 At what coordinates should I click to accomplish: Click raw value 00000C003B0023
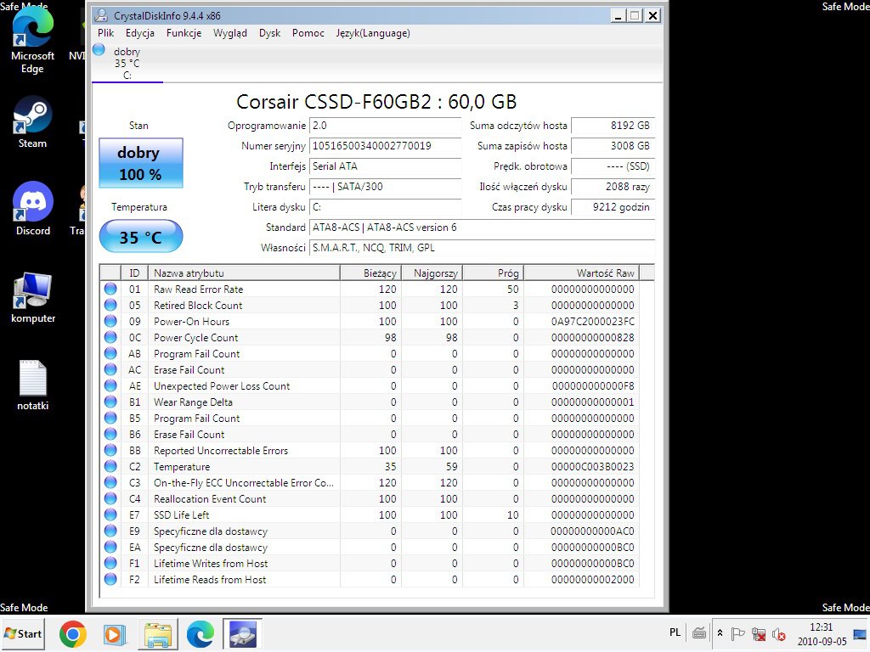(x=592, y=467)
